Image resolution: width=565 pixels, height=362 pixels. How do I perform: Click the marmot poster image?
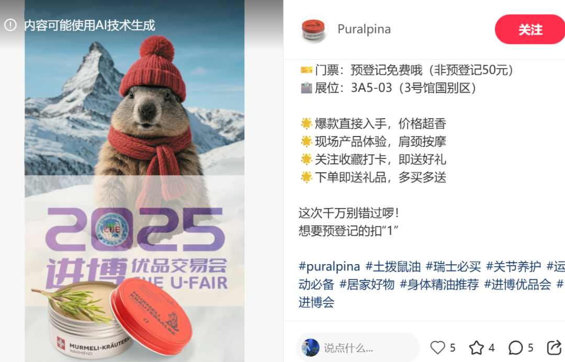pyautogui.click(x=134, y=181)
